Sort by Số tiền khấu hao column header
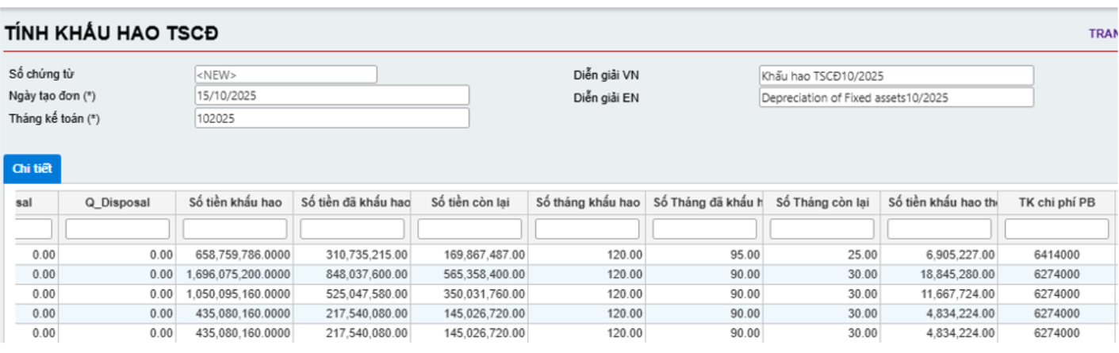 coord(235,203)
